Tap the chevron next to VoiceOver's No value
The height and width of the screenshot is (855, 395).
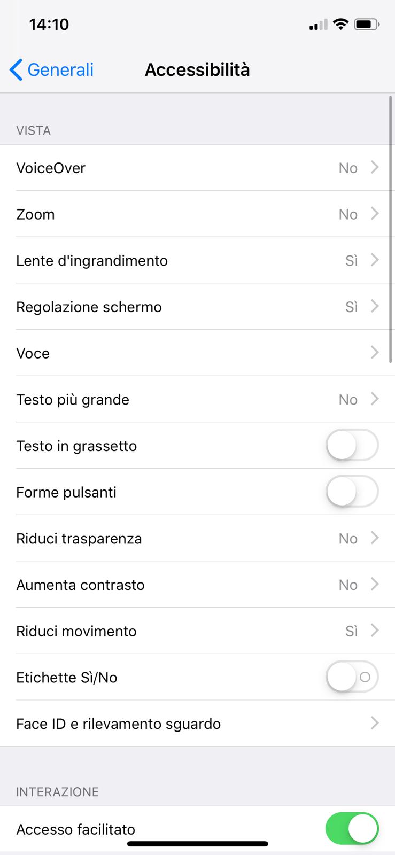(375, 167)
